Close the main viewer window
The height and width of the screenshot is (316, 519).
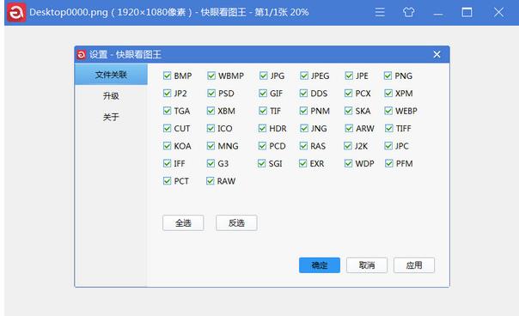(498, 13)
